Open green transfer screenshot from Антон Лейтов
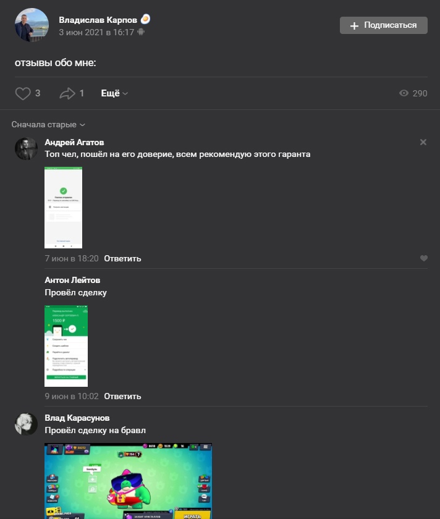This screenshot has height=519, width=440. pos(66,346)
